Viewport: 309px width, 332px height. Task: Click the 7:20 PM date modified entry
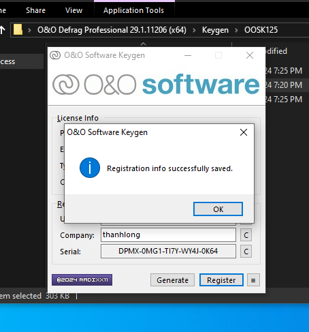(284, 85)
